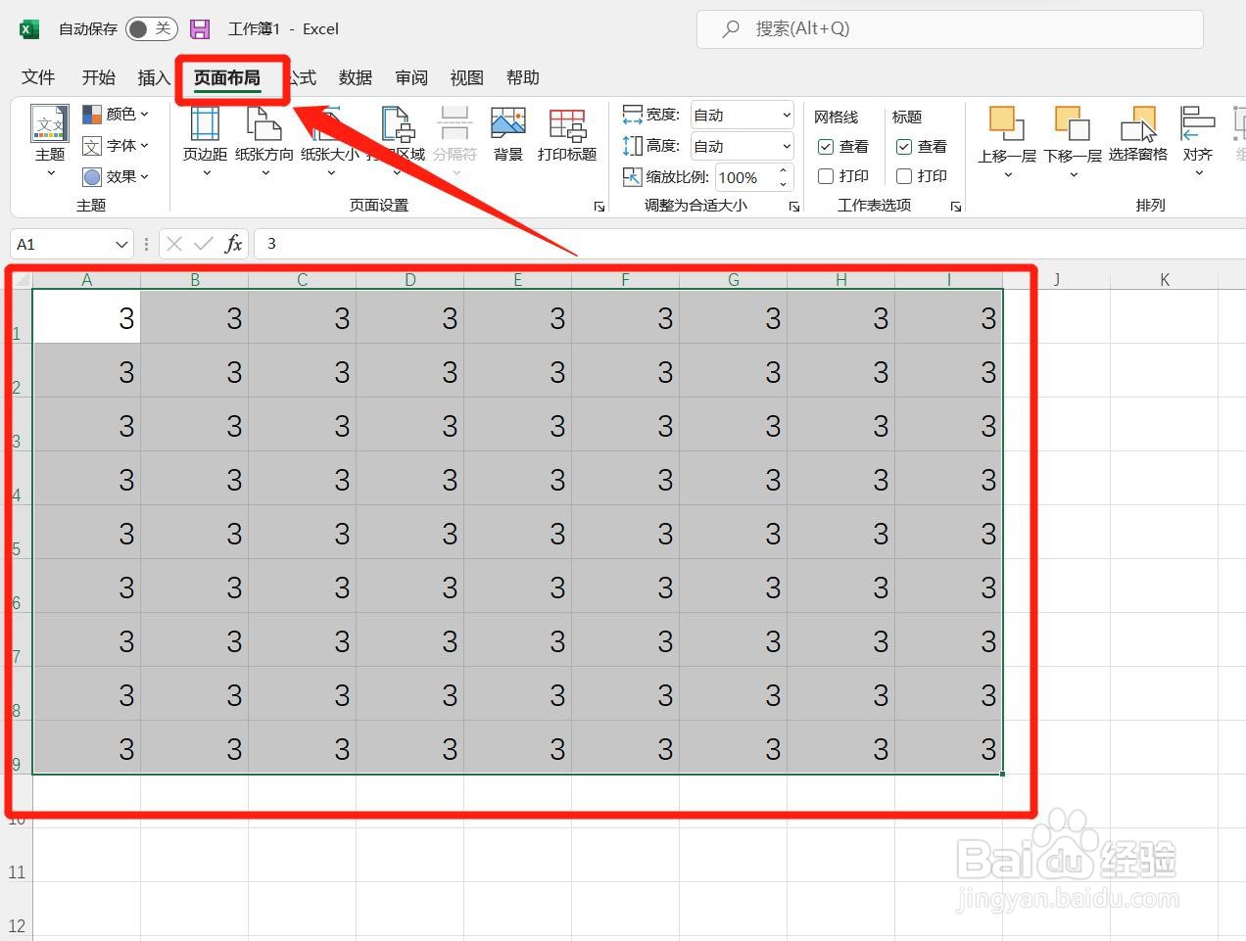The height and width of the screenshot is (941, 1246).
Task: Switch to the 视图 (View) ribbon tab
Action: click(466, 77)
